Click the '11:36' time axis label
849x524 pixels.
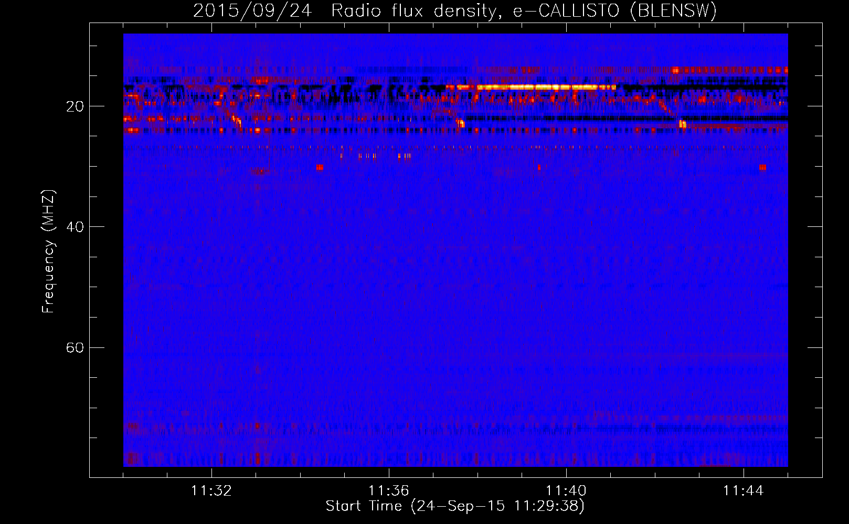click(x=389, y=491)
